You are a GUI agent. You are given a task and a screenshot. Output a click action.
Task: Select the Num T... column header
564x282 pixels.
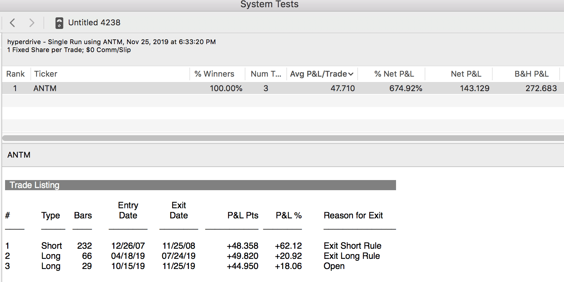266,74
